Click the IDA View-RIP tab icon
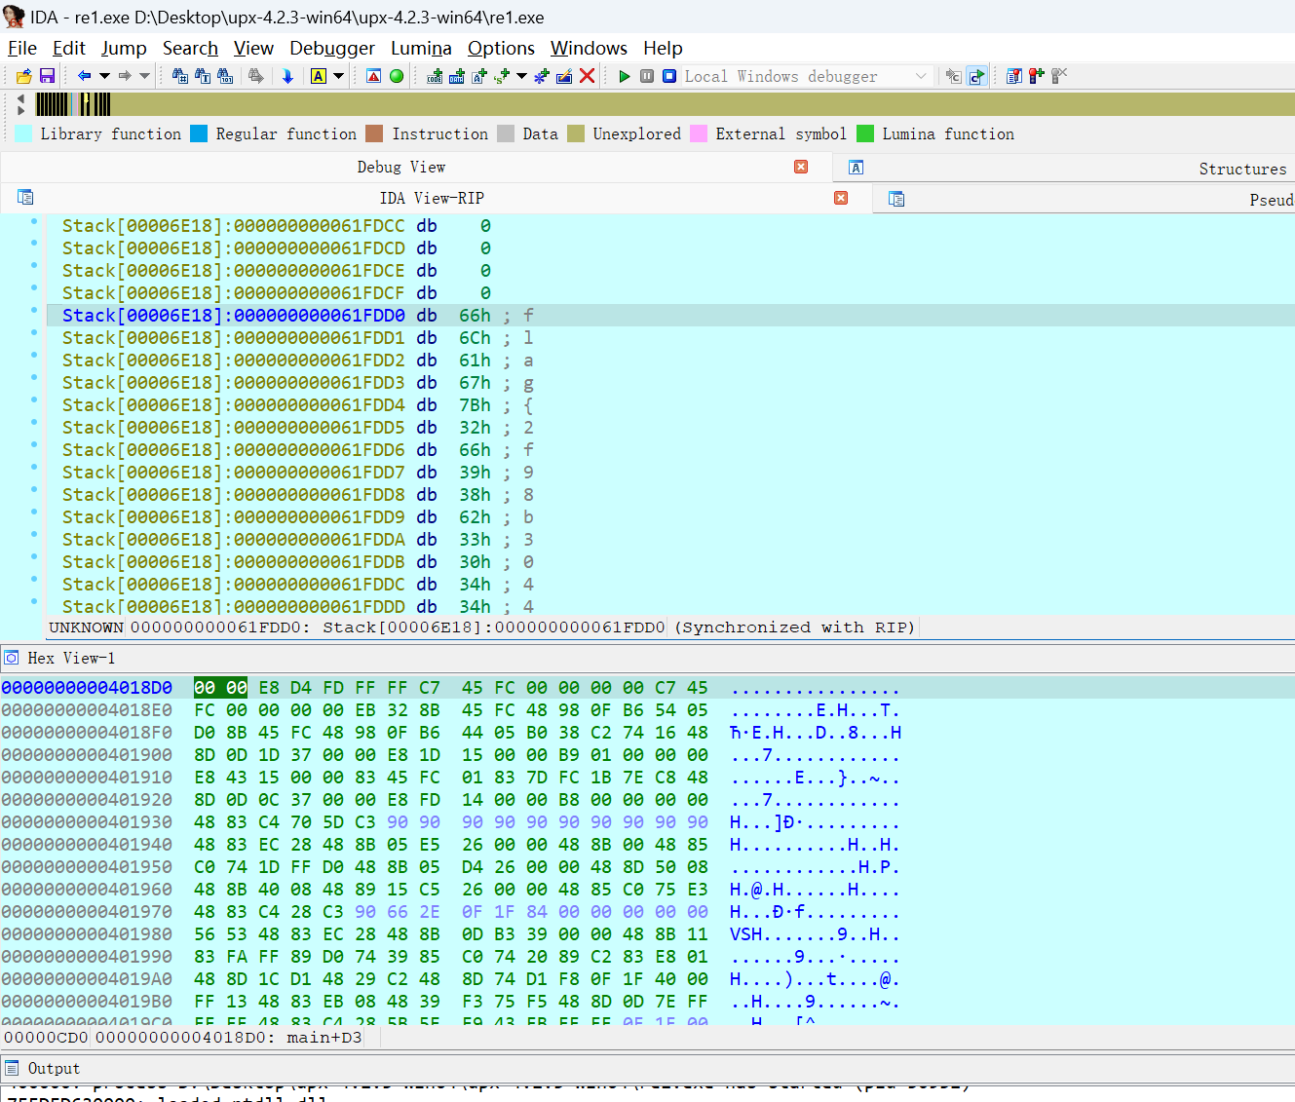The width and height of the screenshot is (1295, 1102). click(25, 198)
